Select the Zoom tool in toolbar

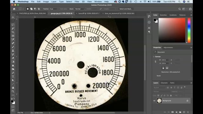click(13, 92)
